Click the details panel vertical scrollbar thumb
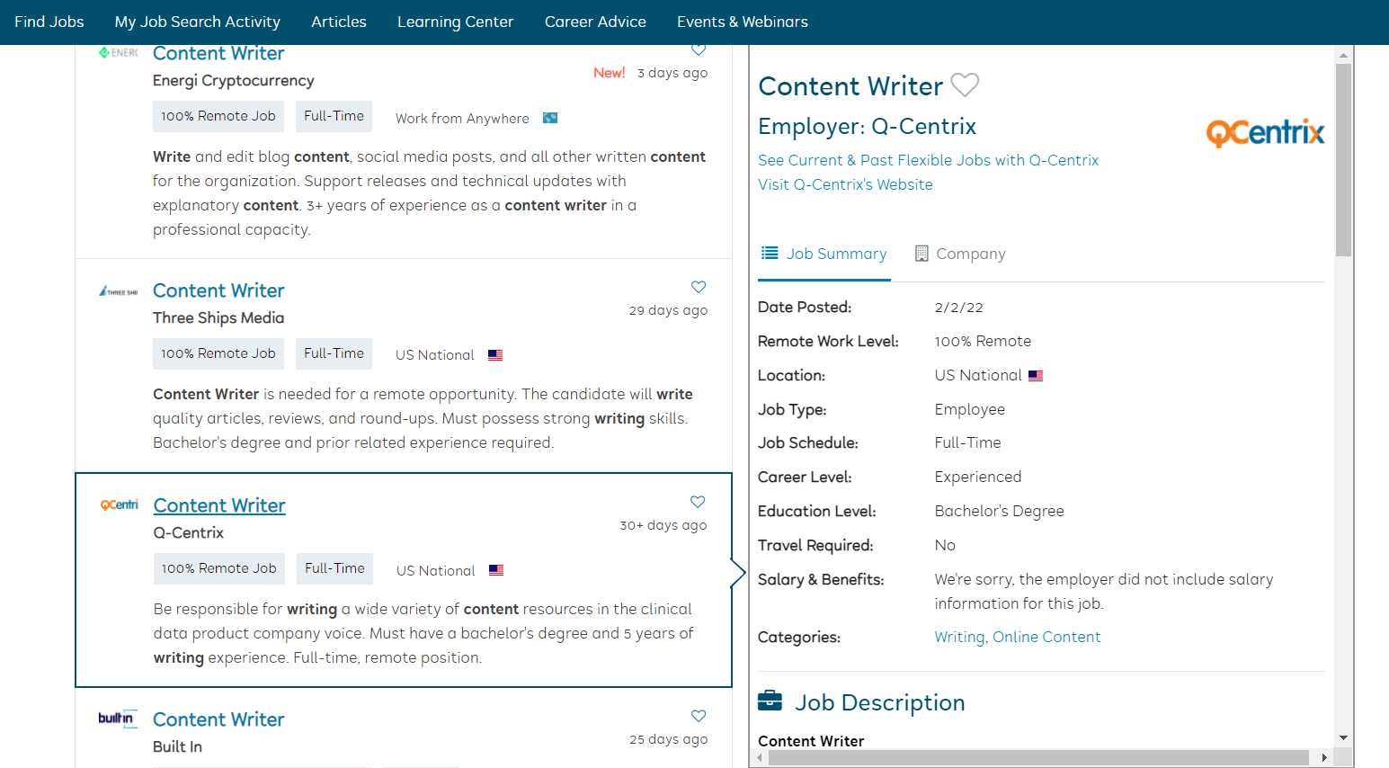Screen dimensions: 1389x768 point(1343,160)
